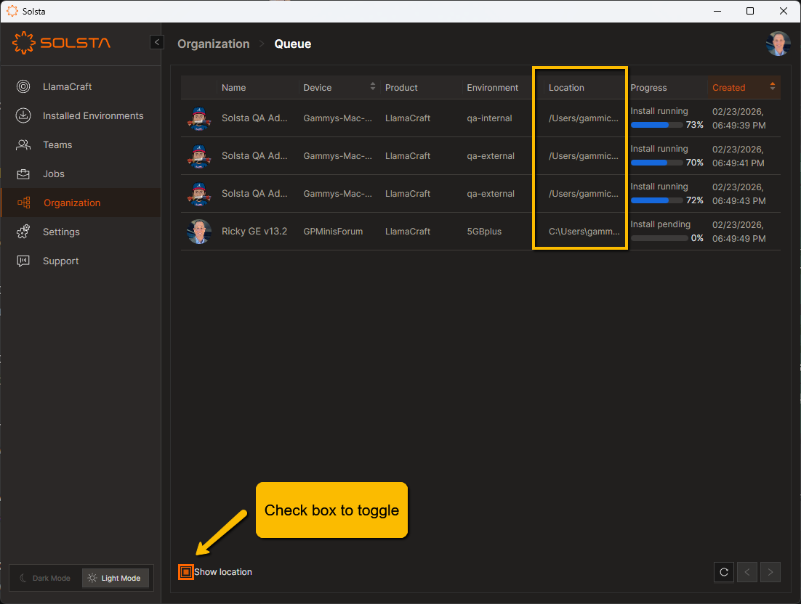
Task: Maximize the Solsta window
Action: (x=750, y=11)
